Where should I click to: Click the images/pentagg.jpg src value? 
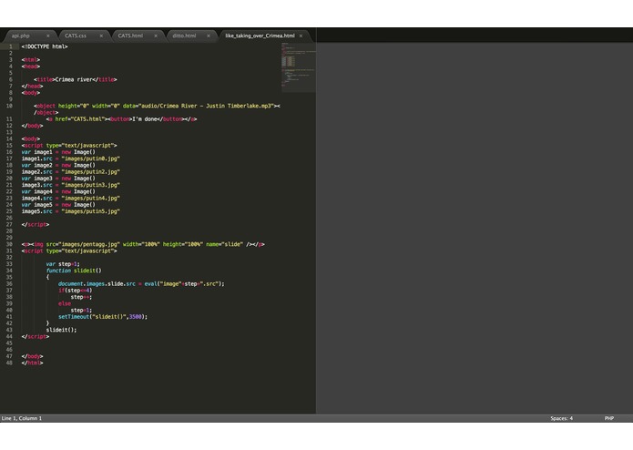point(89,244)
